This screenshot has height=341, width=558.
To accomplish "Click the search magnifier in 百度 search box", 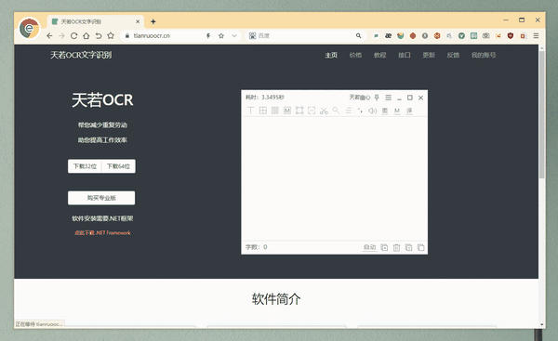I will click(358, 36).
